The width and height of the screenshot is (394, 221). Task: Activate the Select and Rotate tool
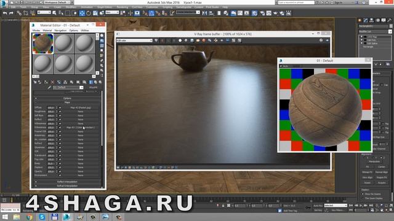[x=89, y=13]
